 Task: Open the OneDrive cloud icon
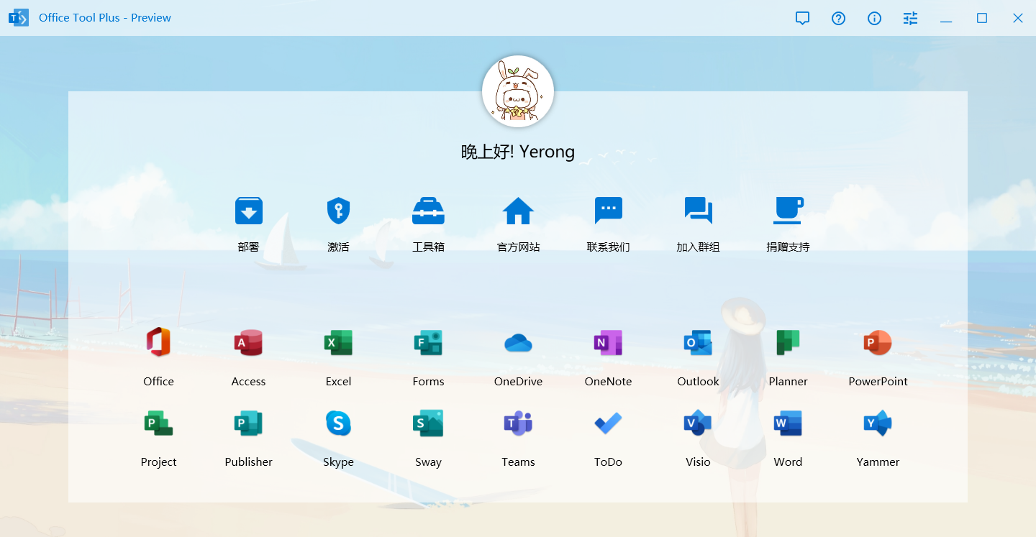coord(518,344)
